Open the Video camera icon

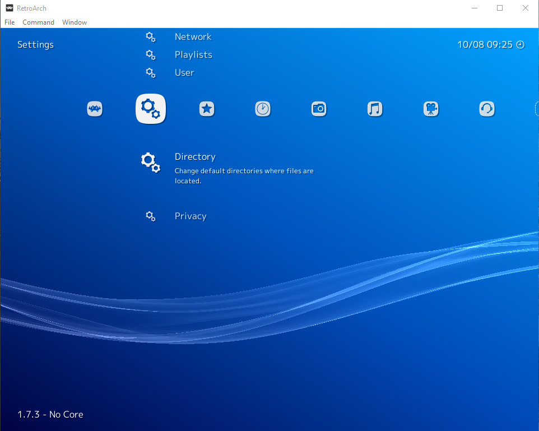(431, 109)
